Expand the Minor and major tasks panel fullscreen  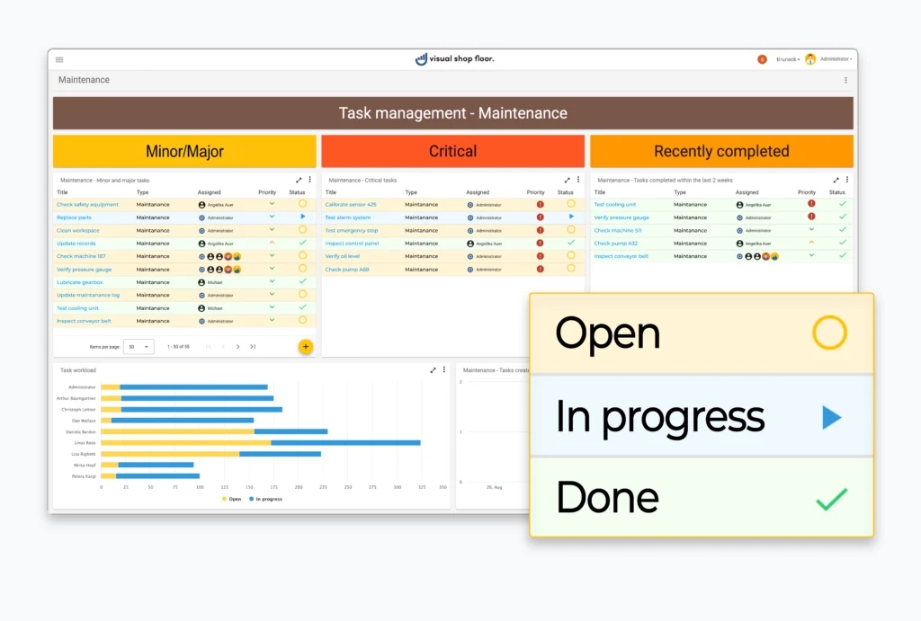(299, 180)
